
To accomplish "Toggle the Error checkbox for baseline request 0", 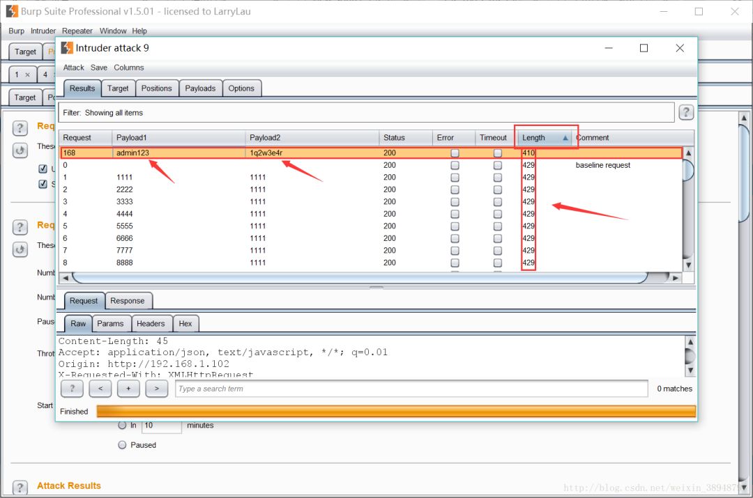I will point(455,165).
